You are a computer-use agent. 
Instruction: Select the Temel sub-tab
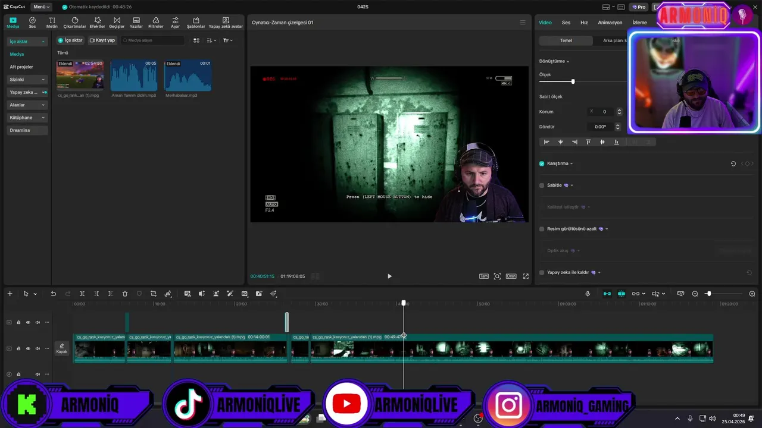566,40
